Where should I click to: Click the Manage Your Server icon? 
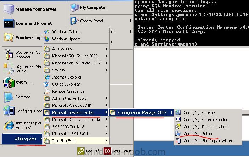point(9,9)
